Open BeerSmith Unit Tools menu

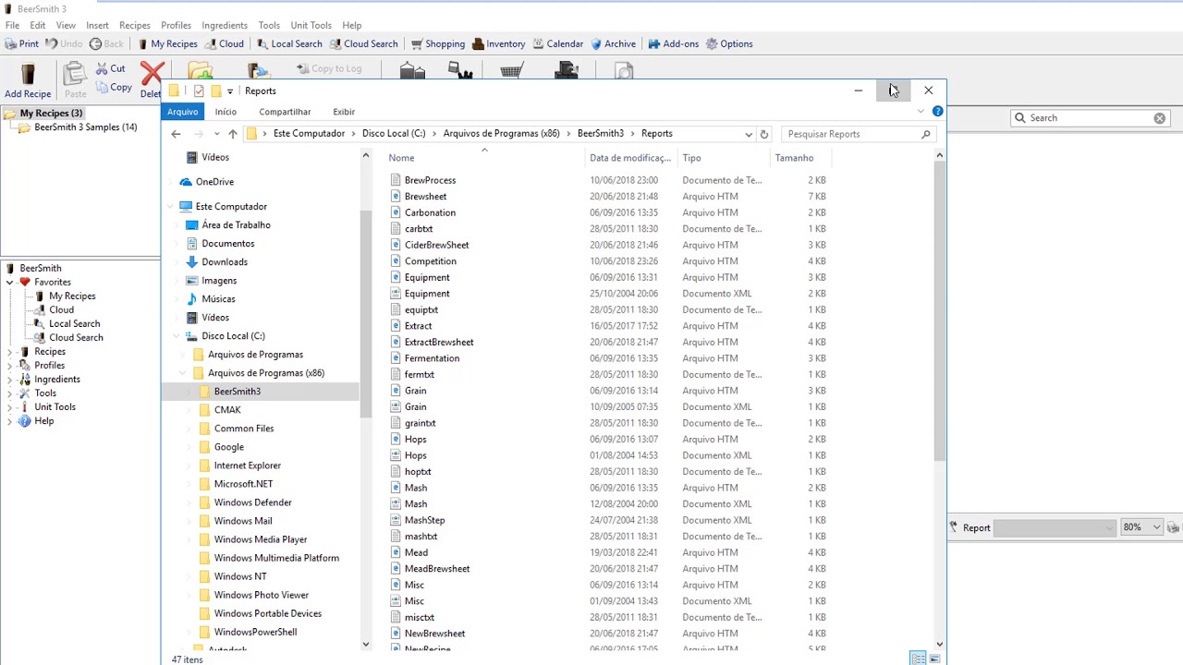311,25
